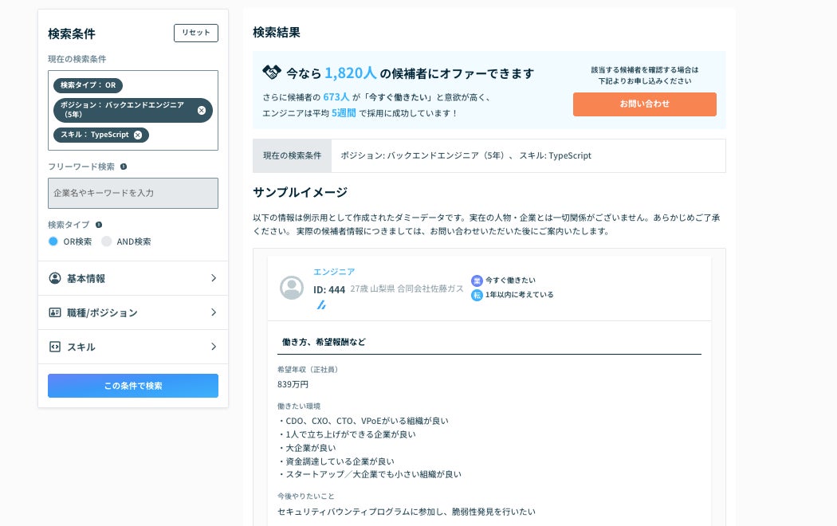Expand the 職種/ポジション section
Image resolution: width=837 pixels, height=526 pixels.
pos(213,312)
